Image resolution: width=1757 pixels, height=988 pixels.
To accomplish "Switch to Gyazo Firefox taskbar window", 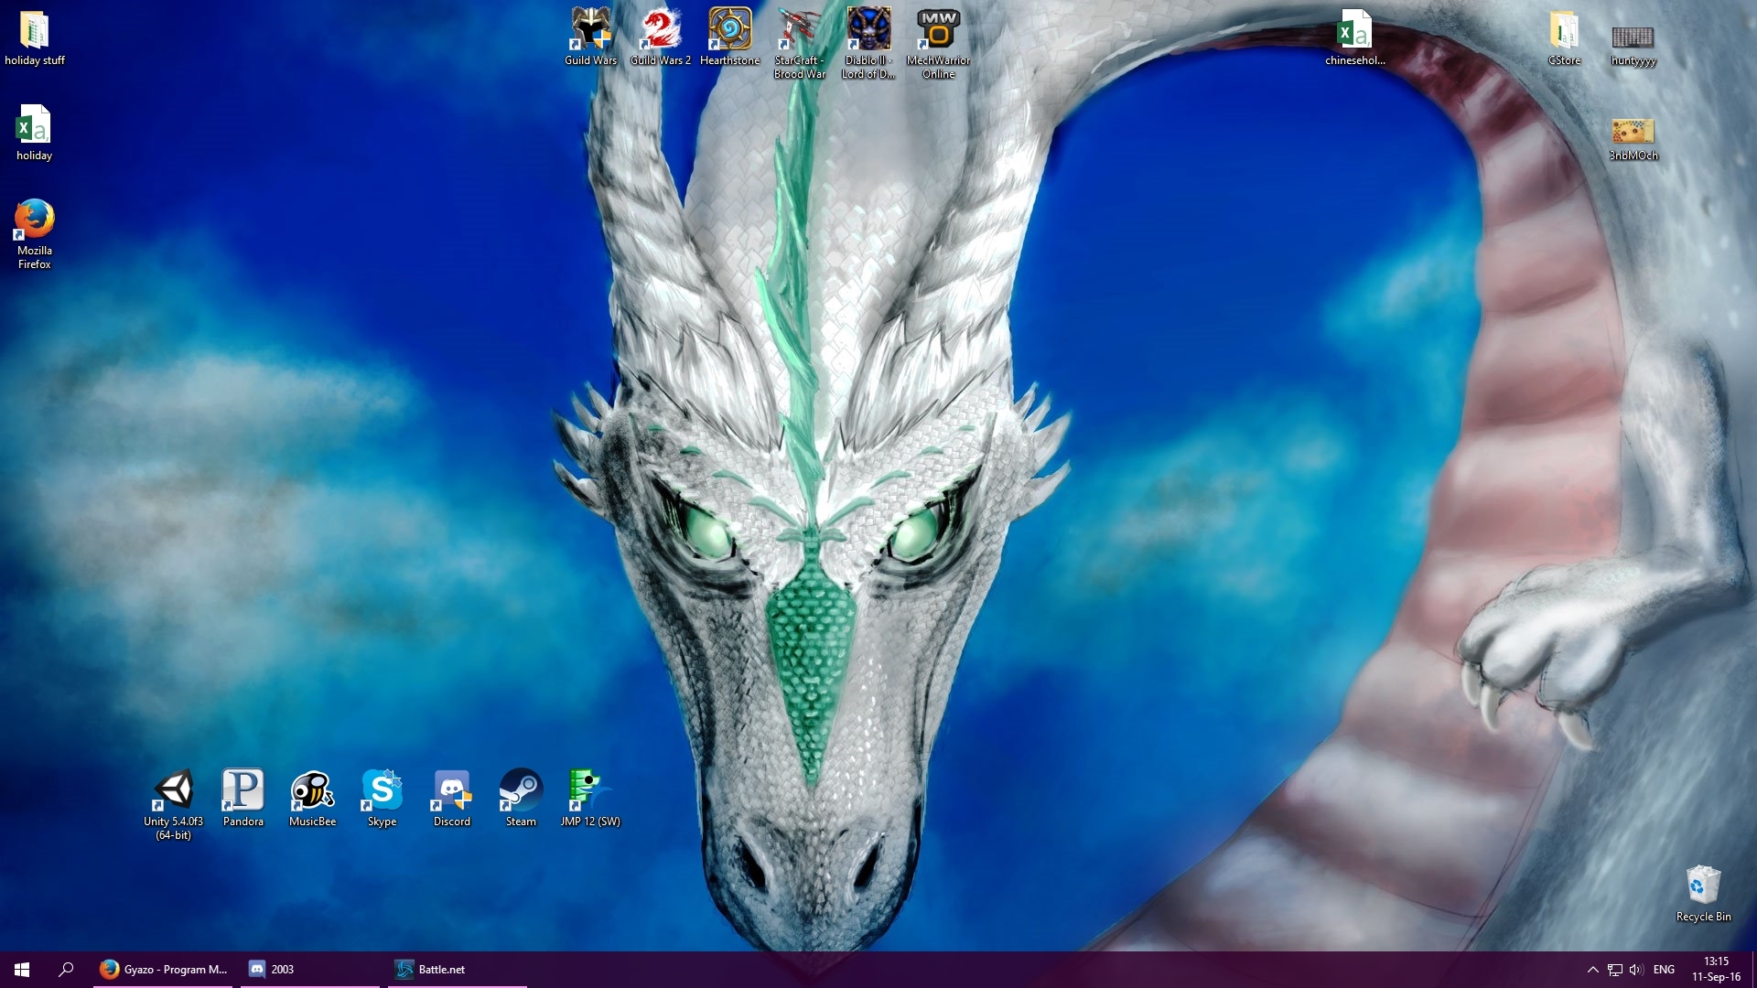I will (x=164, y=970).
